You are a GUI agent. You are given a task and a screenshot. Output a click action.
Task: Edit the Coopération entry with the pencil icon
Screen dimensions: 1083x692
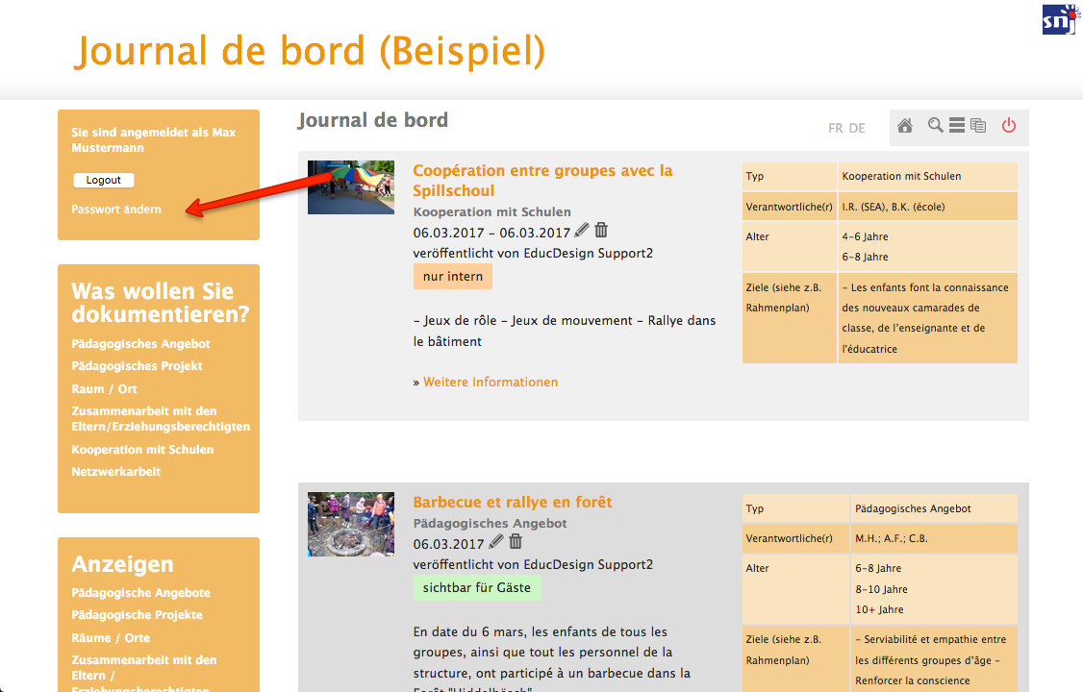coord(582,231)
